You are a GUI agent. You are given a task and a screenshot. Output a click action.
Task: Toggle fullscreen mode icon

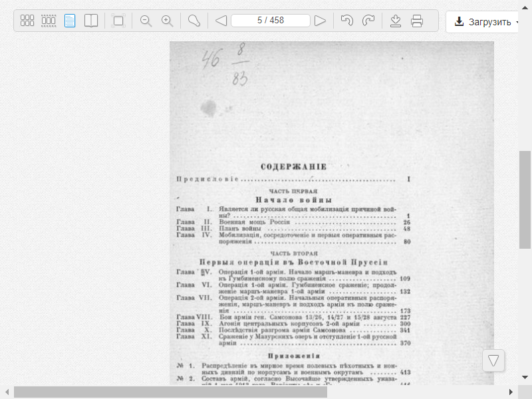pos(118,21)
